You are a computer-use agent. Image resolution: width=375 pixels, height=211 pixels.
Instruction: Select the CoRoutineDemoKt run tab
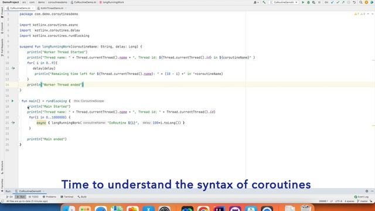(30, 192)
